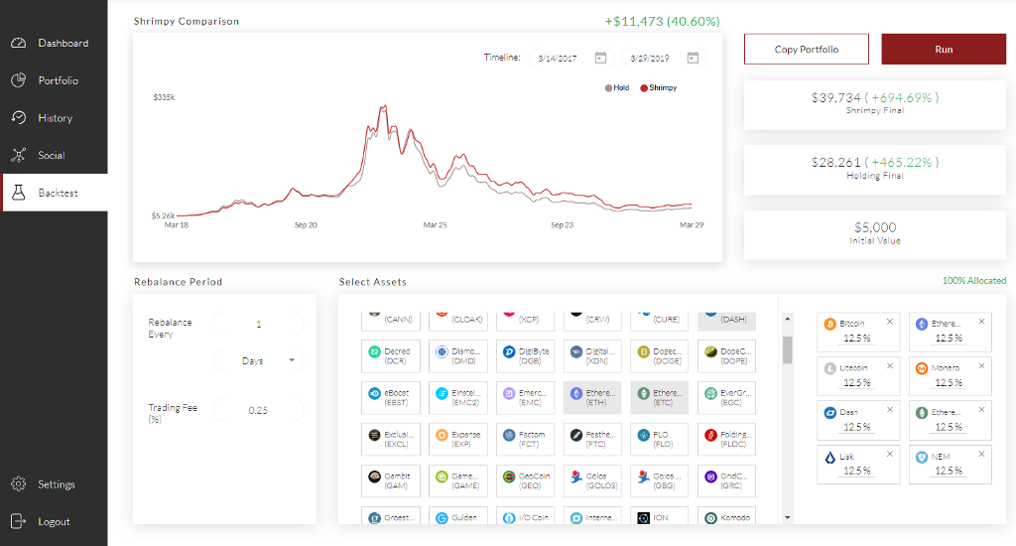Select the ExclusiveCoin (EXCL) asset
The width and height of the screenshot is (1016, 546).
pos(391,439)
